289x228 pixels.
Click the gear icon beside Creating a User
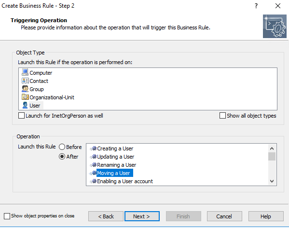tap(93, 148)
